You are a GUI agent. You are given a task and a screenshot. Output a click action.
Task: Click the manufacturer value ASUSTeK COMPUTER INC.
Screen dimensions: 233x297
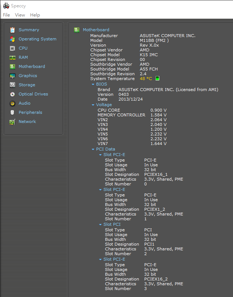click(x=168, y=36)
